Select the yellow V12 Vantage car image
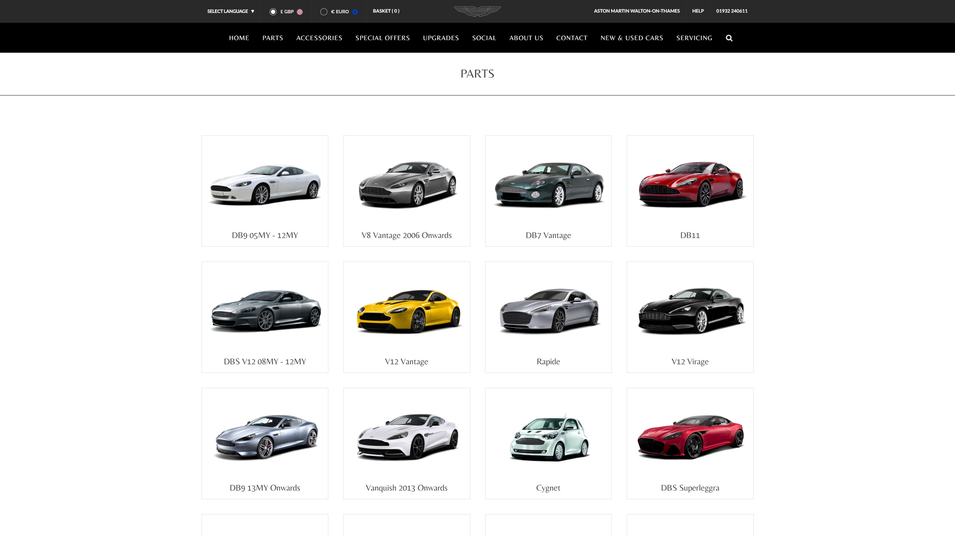Viewport: 955px width, 537px height. pyautogui.click(x=406, y=311)
